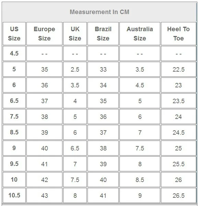Click Australia size 8.5 cell
This screenshot has height=206, width=198.
tap(140, 180)
